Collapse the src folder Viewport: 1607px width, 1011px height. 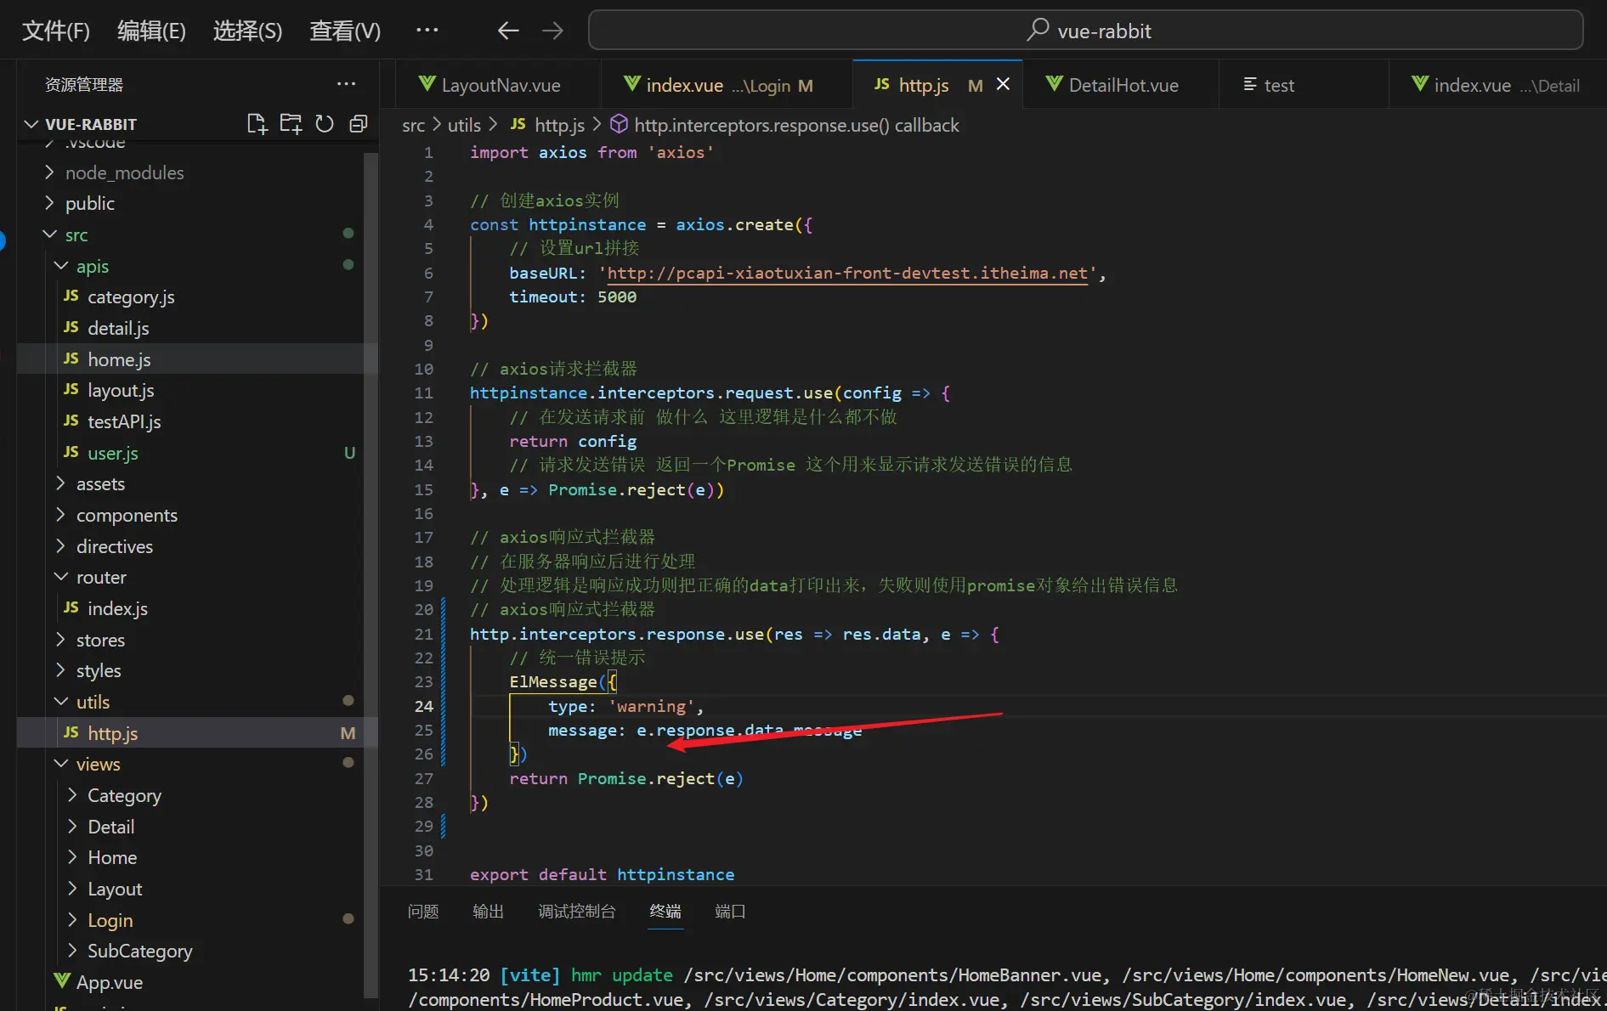(76, 234)
